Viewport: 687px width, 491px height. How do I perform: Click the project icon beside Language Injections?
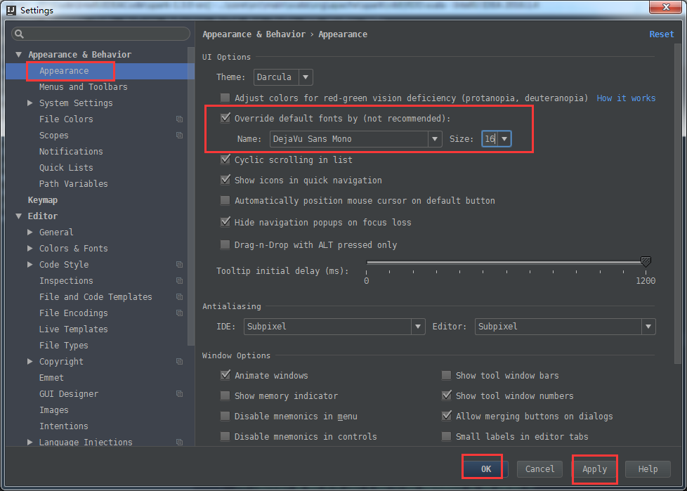[179, 443]
